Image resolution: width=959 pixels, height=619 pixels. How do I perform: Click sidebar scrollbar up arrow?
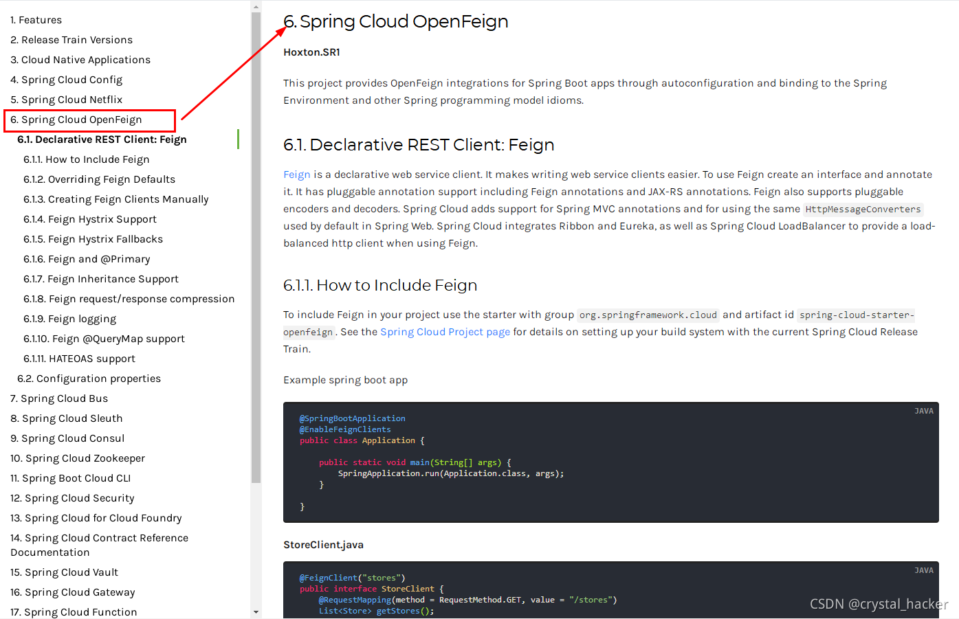coord(256,7)
